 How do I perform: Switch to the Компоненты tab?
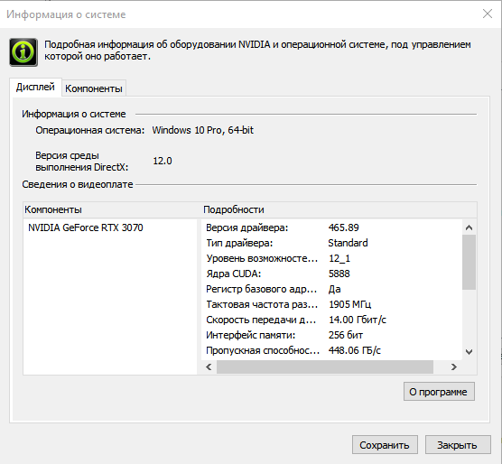pyautogui.click(x=94, y=88)
